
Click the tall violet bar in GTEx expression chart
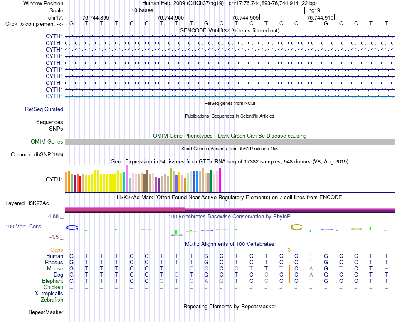pos(127,178)
